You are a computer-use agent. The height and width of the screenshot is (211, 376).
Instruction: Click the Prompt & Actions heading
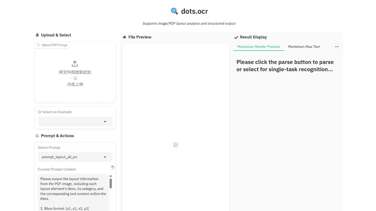pos(58,136)
